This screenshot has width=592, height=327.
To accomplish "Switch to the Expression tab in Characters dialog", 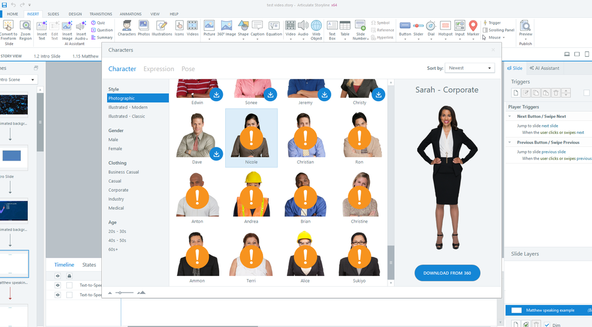I will click(x=159, y=69).
